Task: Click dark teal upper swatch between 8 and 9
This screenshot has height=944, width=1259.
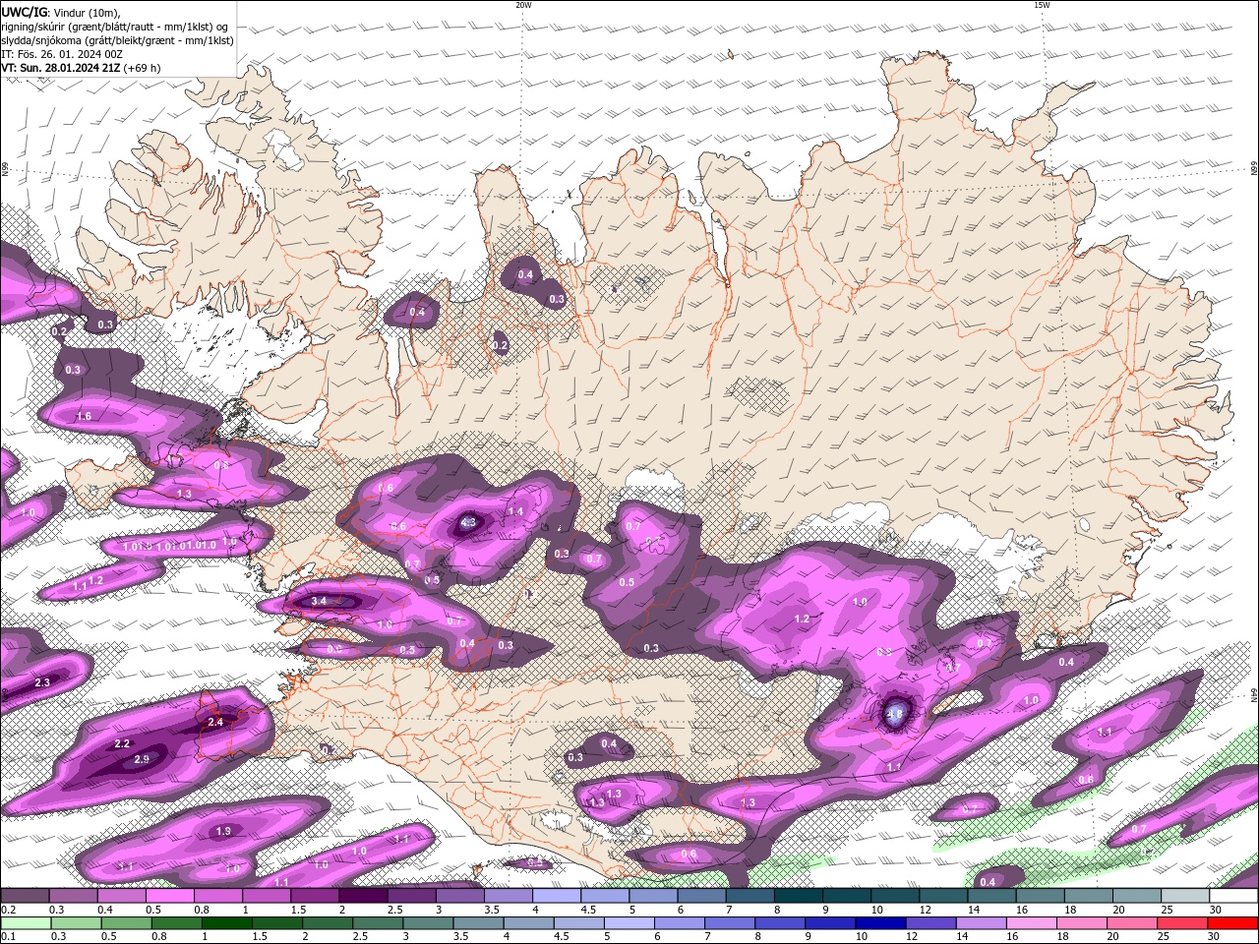Action: (x=798, y=896)
